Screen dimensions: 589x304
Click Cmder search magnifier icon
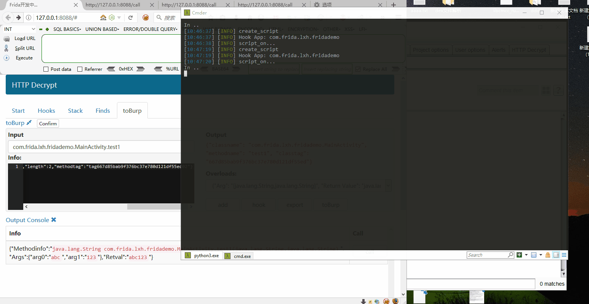tap(511, 255)
